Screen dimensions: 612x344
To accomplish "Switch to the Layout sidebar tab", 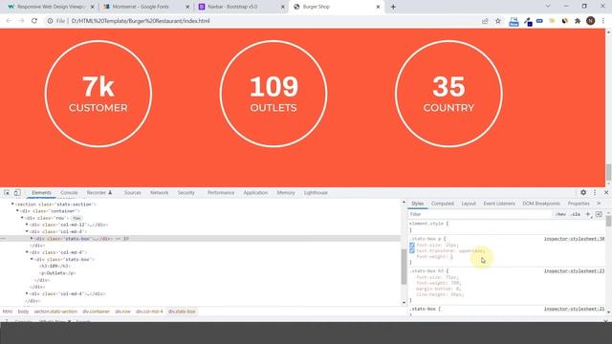I will point(469,204).
